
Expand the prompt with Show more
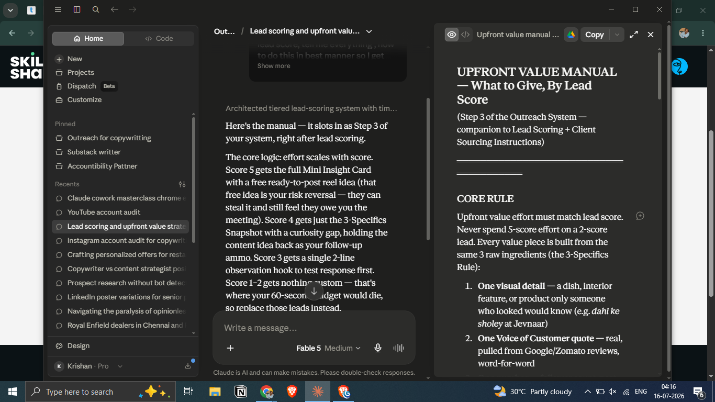point(274,66)
